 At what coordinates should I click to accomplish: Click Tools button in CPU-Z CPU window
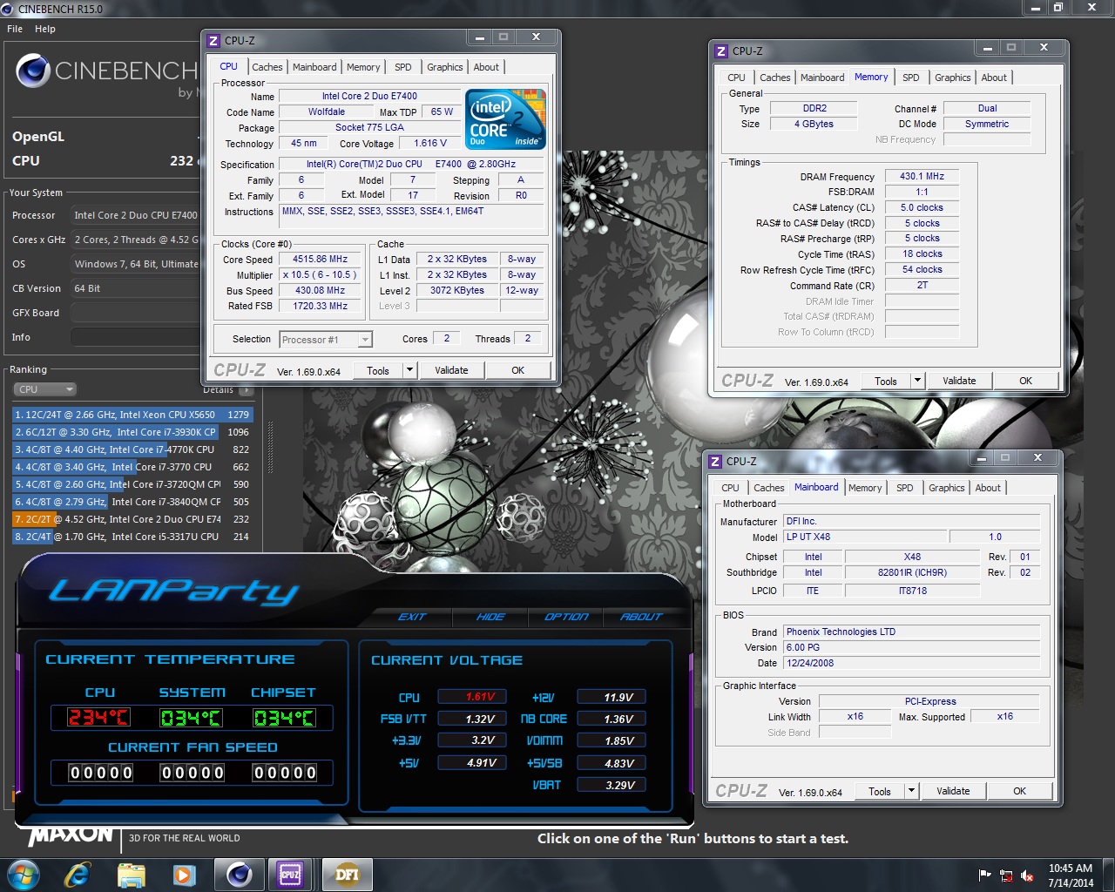[378, 370]
